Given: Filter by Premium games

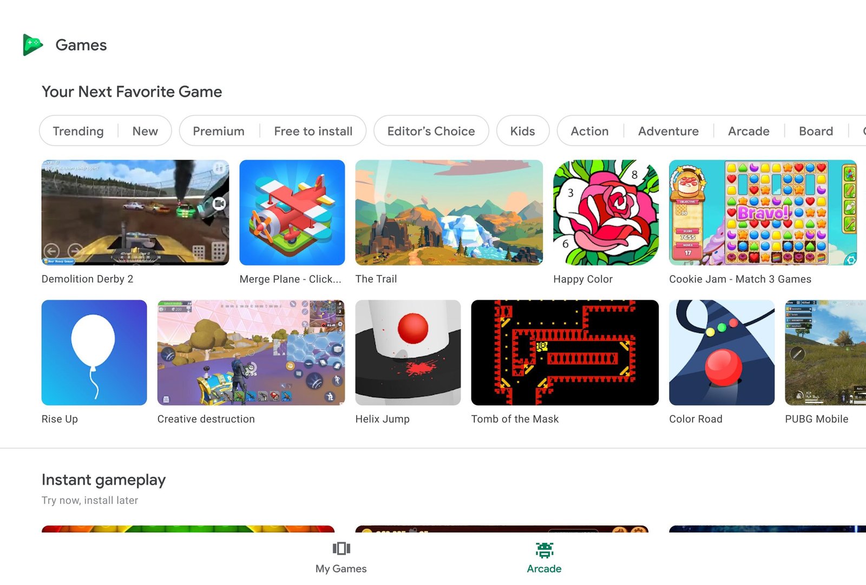Looking at the screenshot, I should tap(219, 131).
